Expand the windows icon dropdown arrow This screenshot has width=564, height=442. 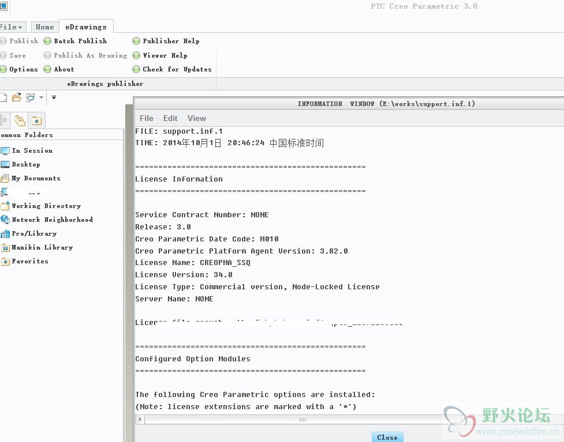(x=42, y=97)
